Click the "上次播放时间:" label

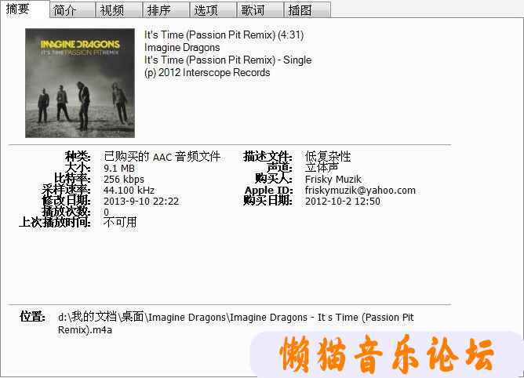click(55, 222)
